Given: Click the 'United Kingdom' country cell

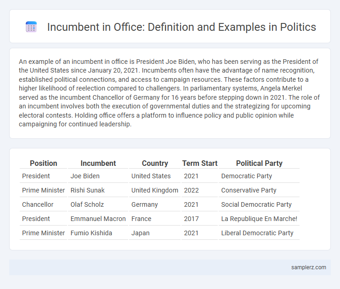Looking at the screenshot, I should [155, 190].
